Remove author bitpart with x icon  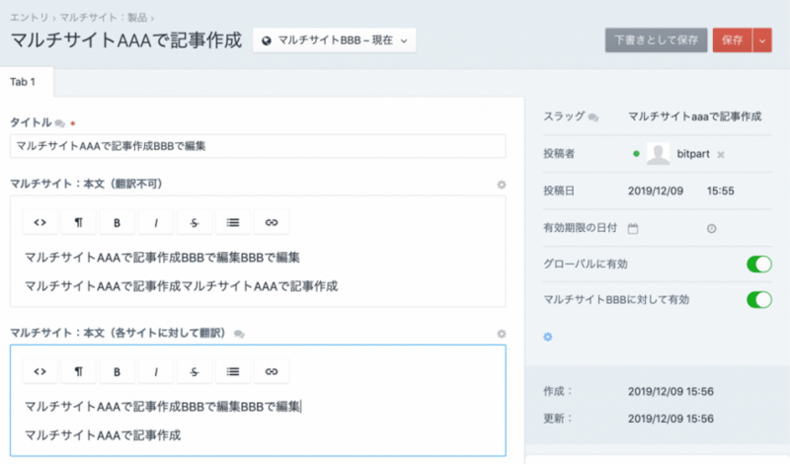[x=721, y=154]
